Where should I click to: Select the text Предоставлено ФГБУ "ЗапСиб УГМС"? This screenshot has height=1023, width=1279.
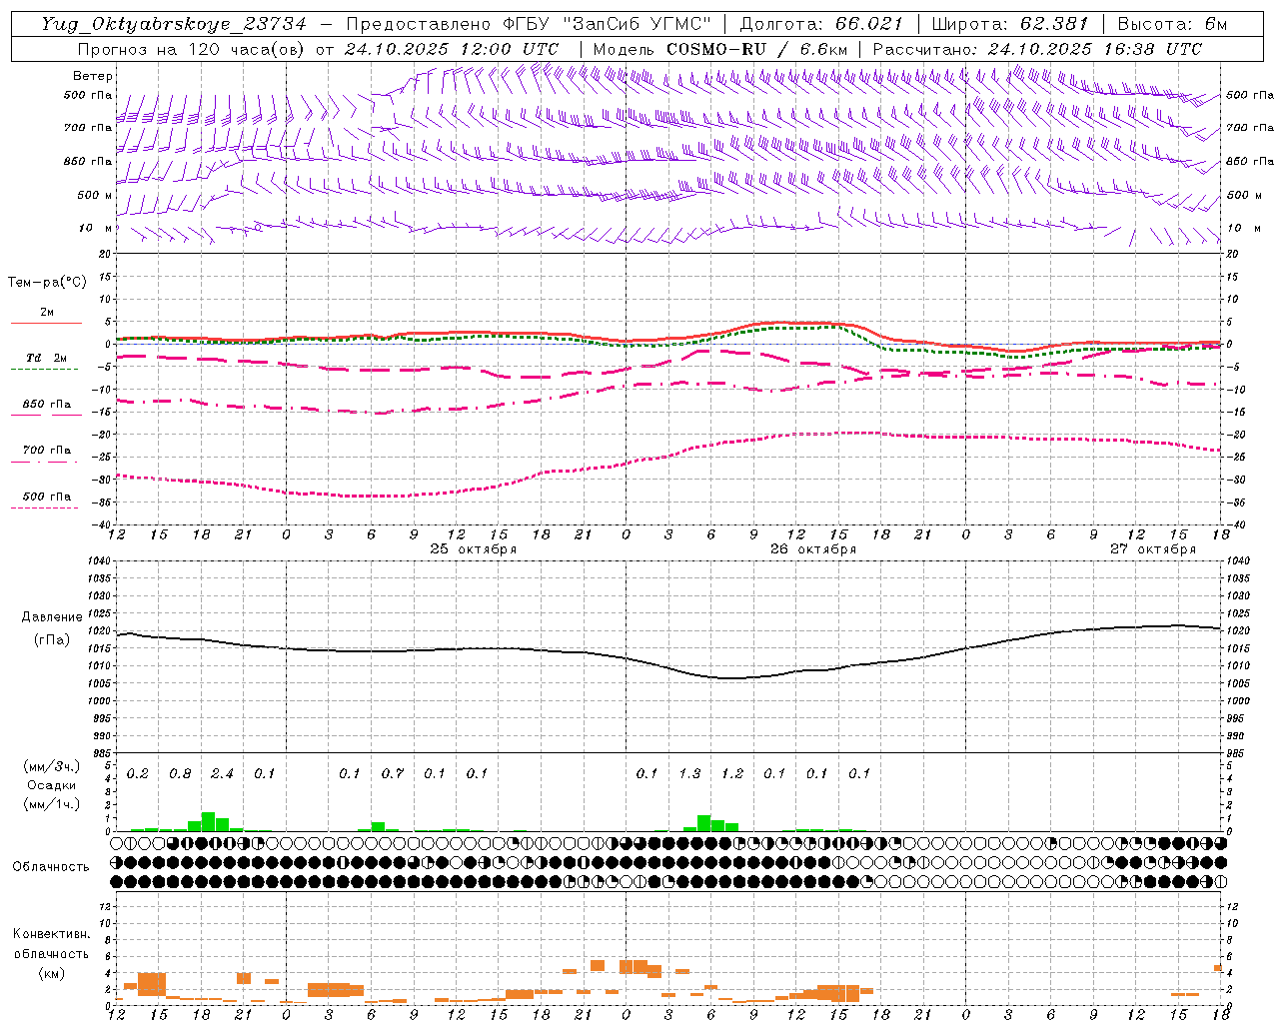pyautogui.click(x=528, y=24)
